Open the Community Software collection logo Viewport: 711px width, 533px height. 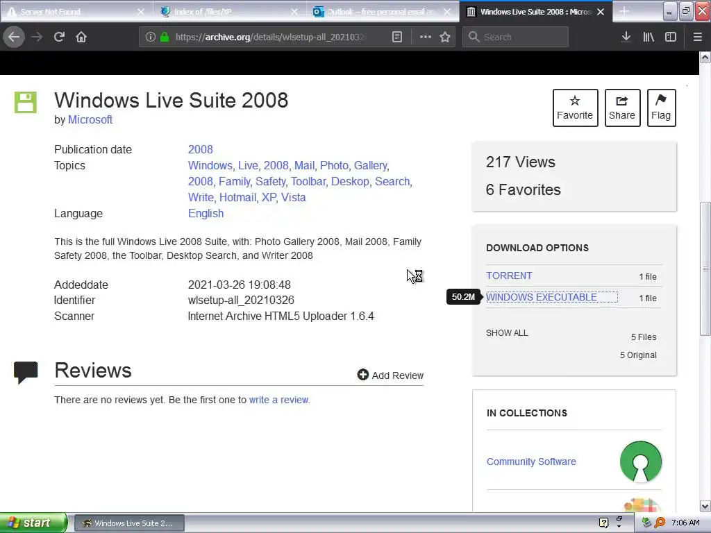point(640,462)
